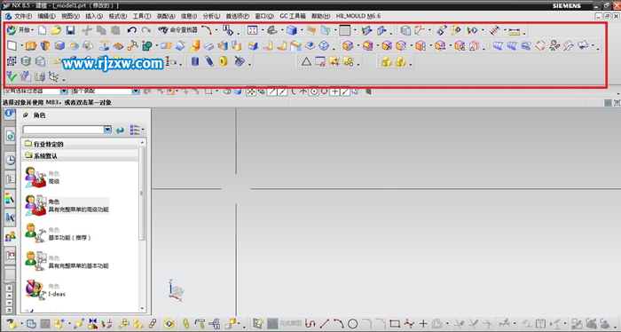
Task: Open the 文件 (File) menu
Action: (22, 16)
